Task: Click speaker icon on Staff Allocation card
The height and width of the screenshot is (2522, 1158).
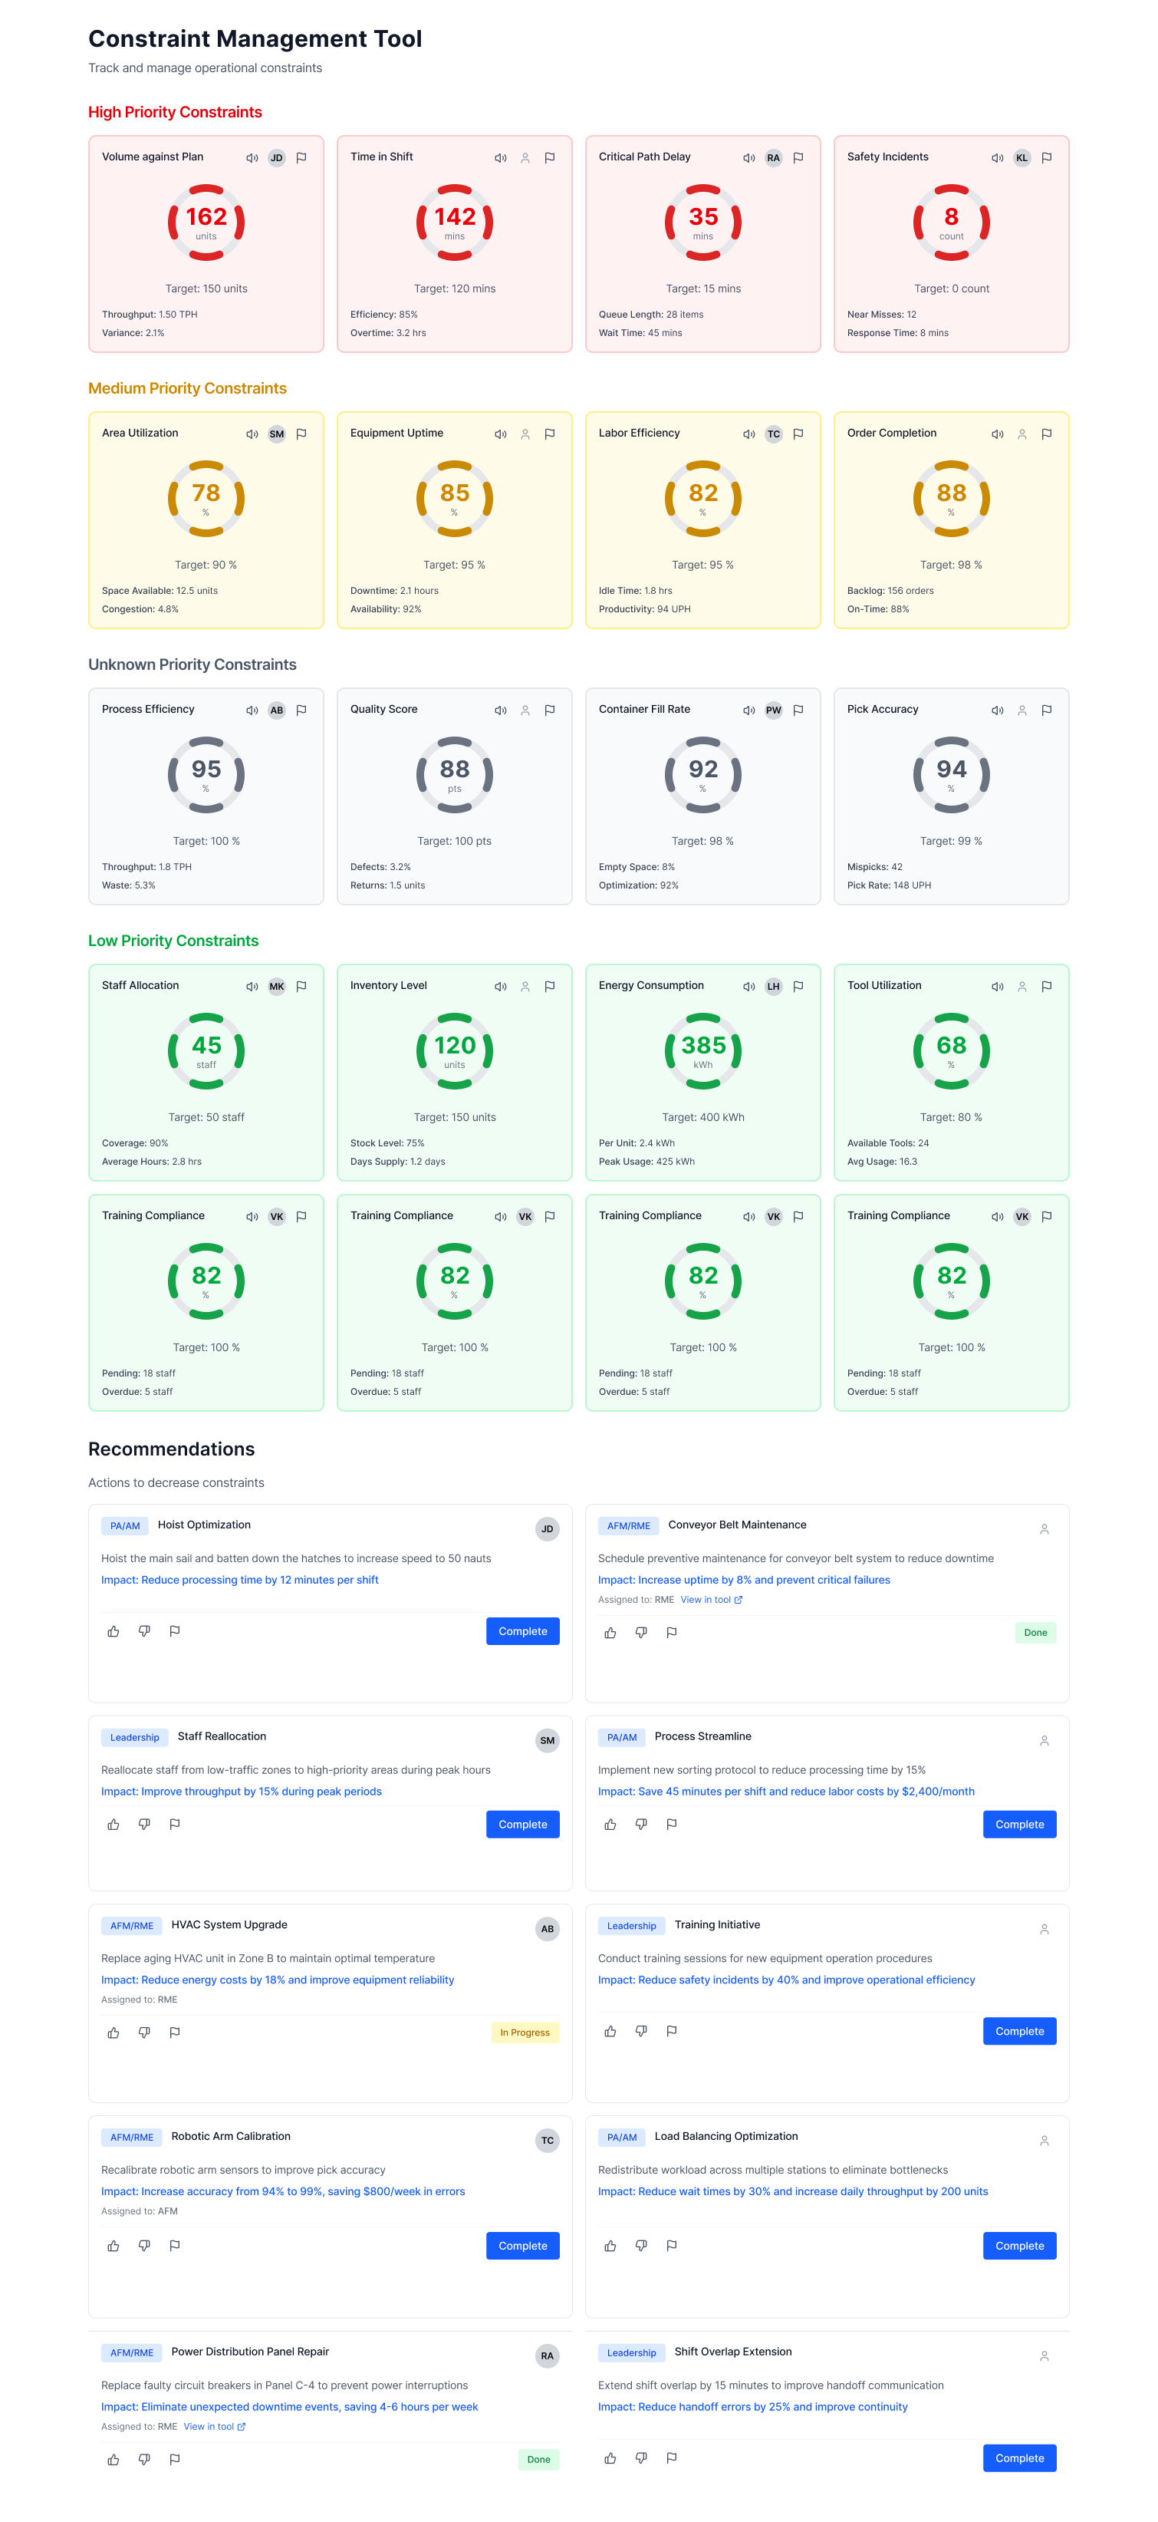Action: 252,986
